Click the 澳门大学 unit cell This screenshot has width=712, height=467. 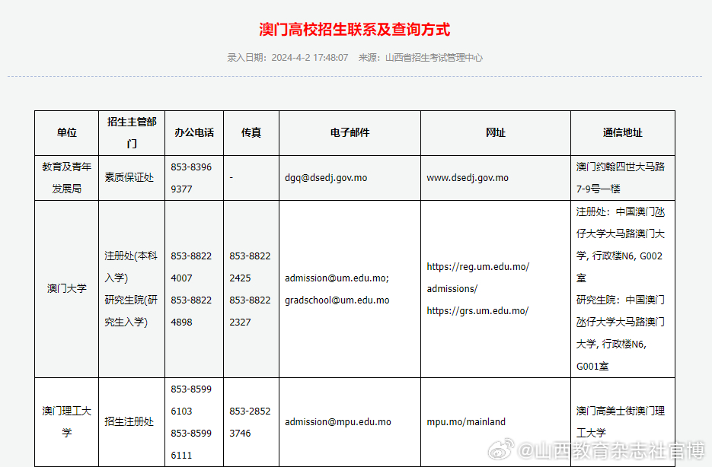point(67,289)
